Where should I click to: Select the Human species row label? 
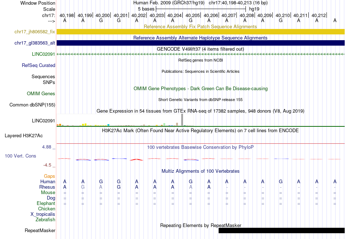(48, 181)
